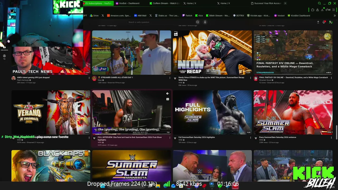338x190 pixels.
Task: Open the browser AI assistant button
Action: click(x=328, y=10)
